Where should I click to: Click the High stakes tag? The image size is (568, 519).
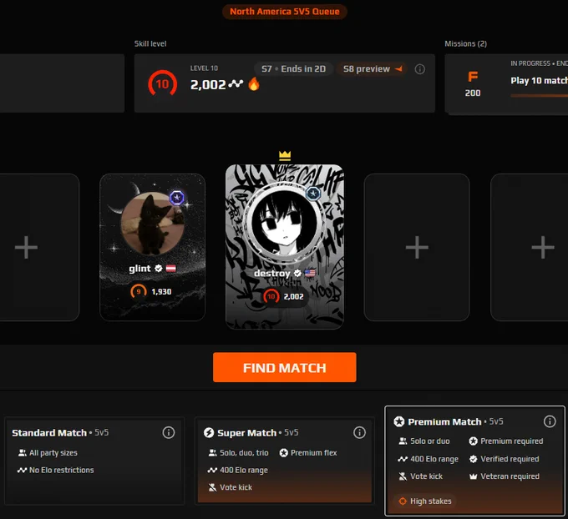[425, 501]
